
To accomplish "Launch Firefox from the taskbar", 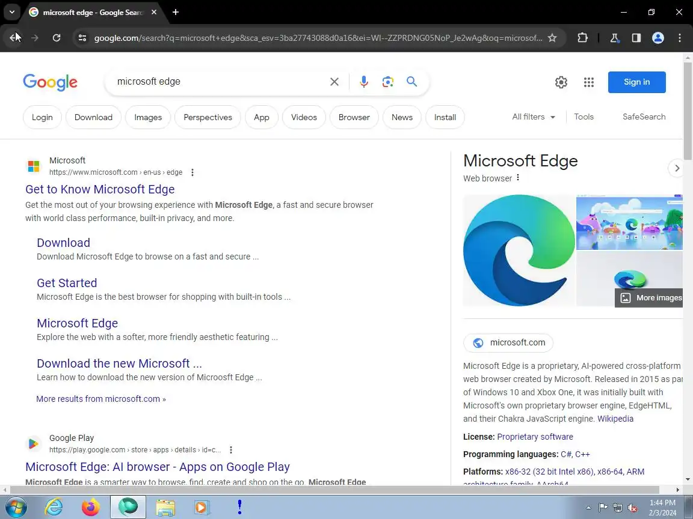I will (x=91, y=506).
